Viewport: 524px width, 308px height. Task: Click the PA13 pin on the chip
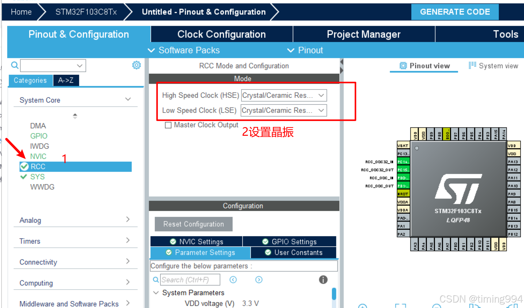pos(514,162)
